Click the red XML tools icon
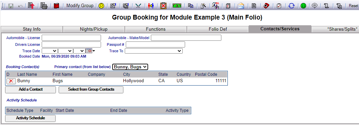 (216, 6)
